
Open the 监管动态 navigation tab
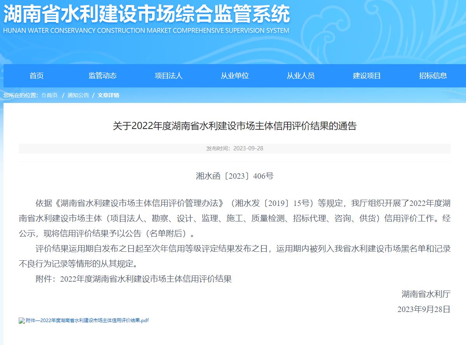click(x=103, y=76)
